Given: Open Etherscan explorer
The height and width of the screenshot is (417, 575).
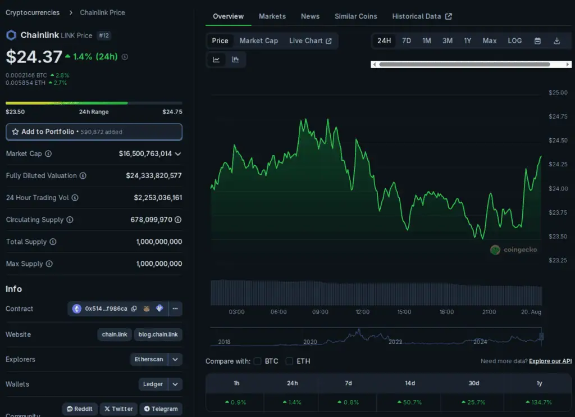Looking at the screenshot, I should [149, 359].
